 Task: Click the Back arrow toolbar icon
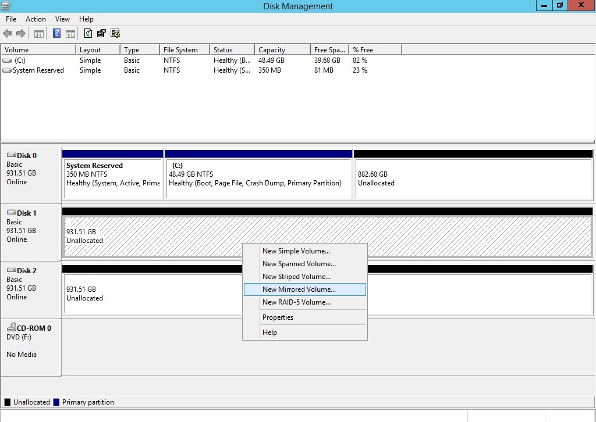click(8, 34)
